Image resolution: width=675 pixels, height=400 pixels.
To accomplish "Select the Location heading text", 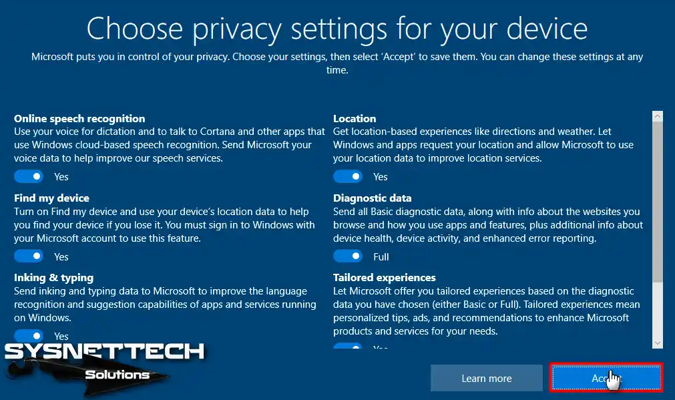I will [355, 119].
